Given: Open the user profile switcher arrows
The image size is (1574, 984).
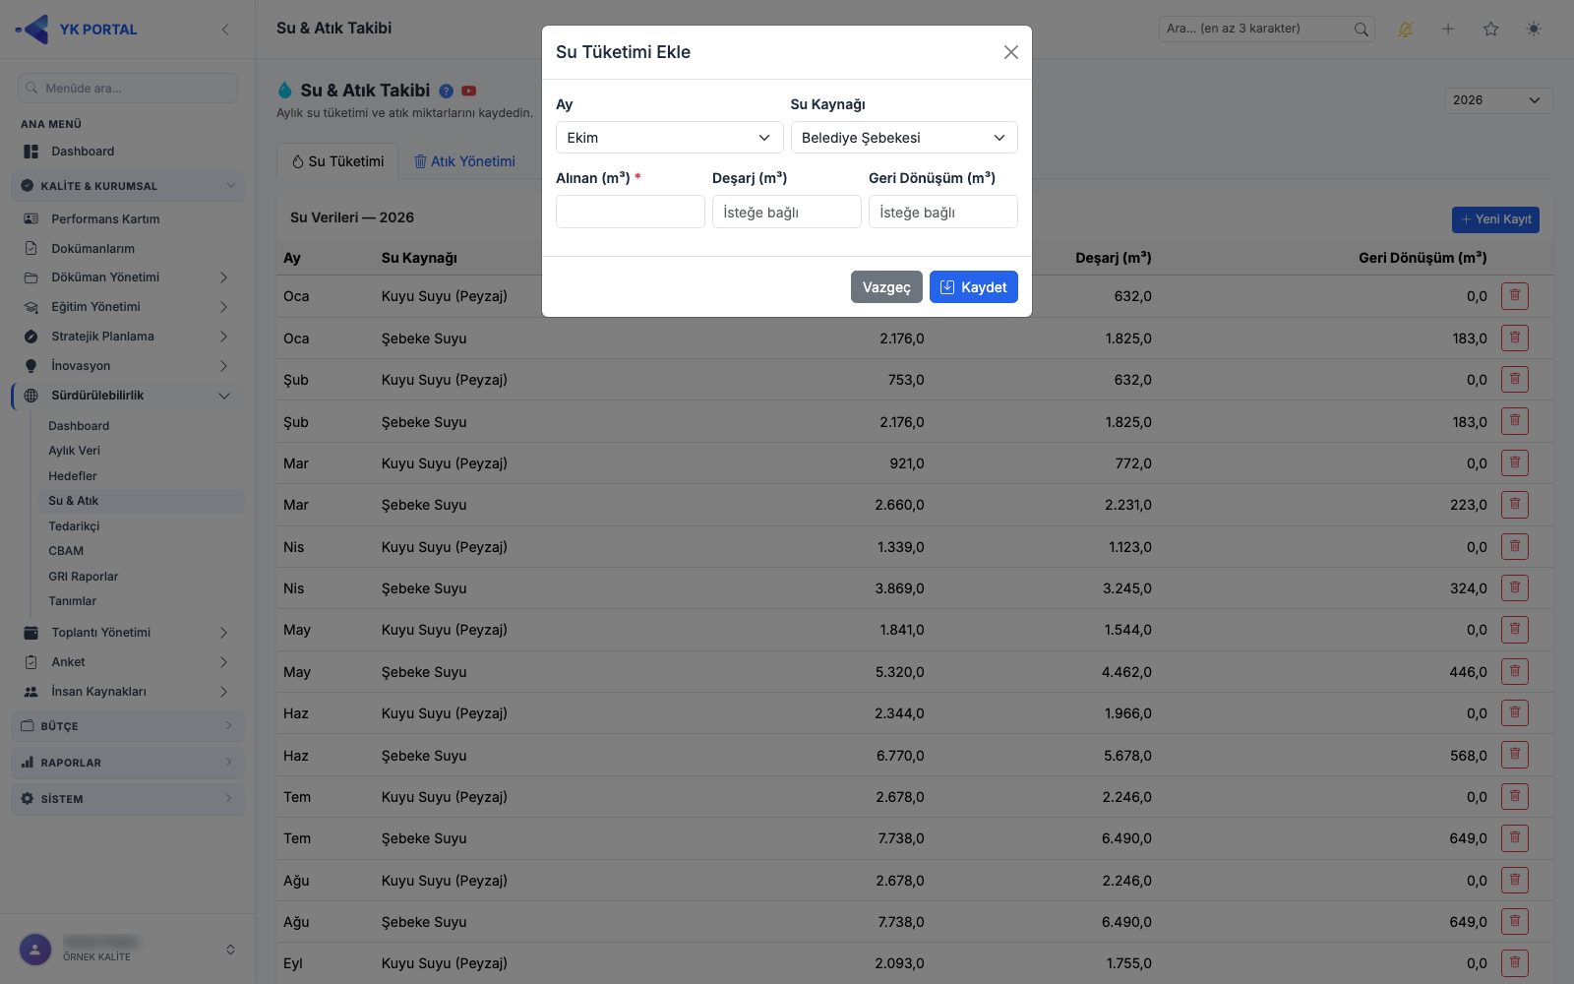Looking at the screenshot, I should 230,950.
